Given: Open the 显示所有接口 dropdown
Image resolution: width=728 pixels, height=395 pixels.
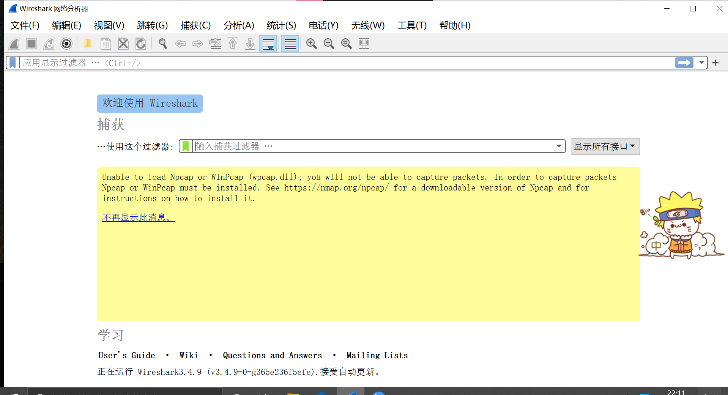Looking at the screenshot, I should pos(605,146).
